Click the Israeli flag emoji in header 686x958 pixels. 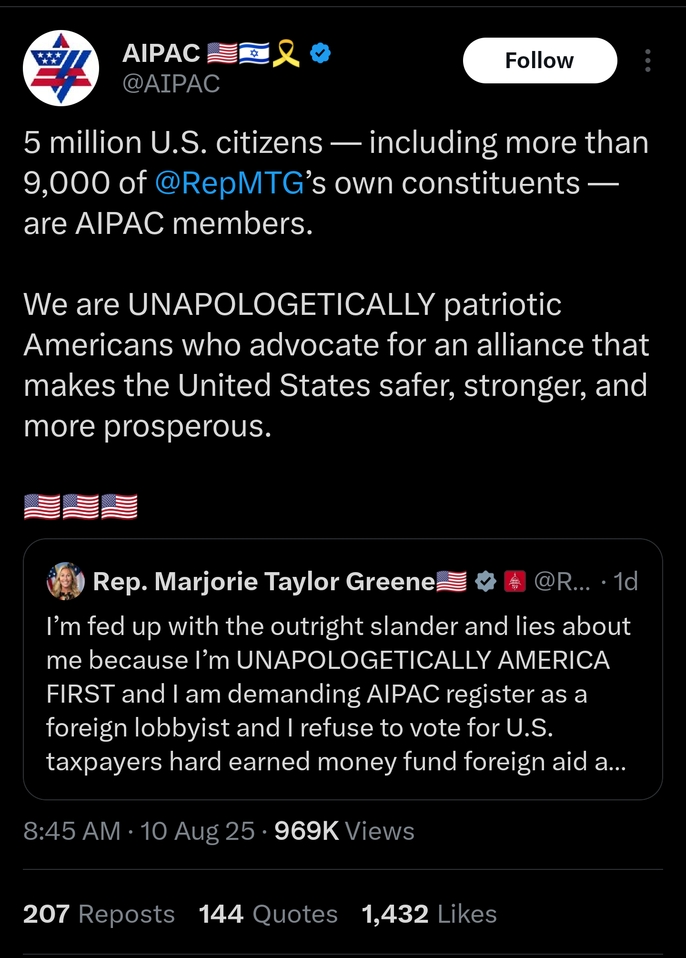click(254, 53)
